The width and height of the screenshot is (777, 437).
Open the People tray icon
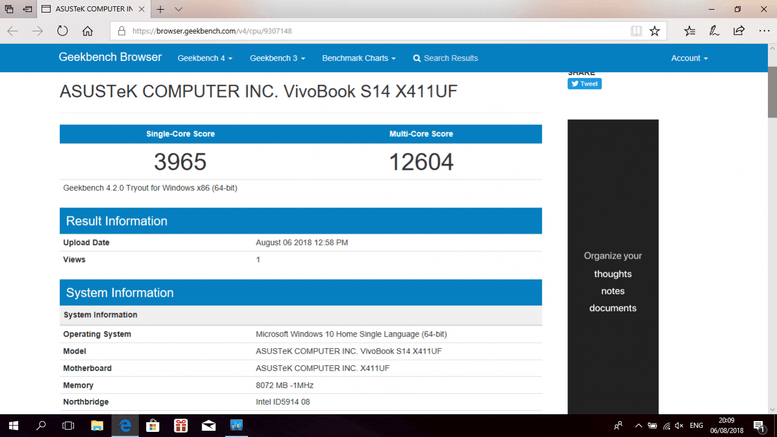click(618, 426)
